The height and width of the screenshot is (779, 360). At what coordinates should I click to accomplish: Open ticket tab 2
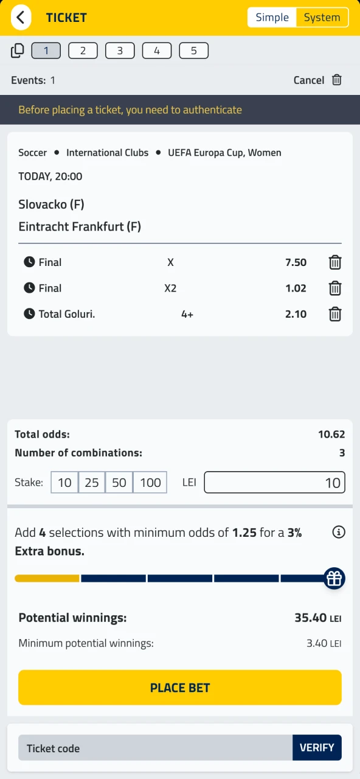83,51
